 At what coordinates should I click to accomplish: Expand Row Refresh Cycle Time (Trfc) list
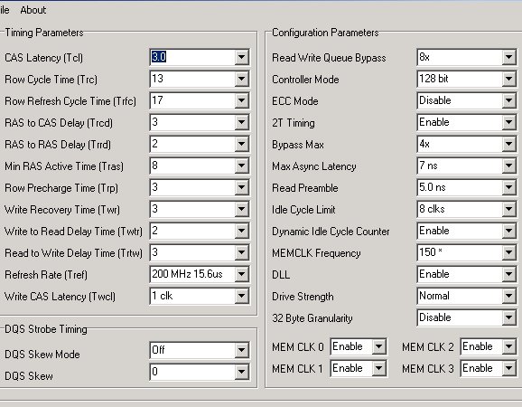[242, 100]
